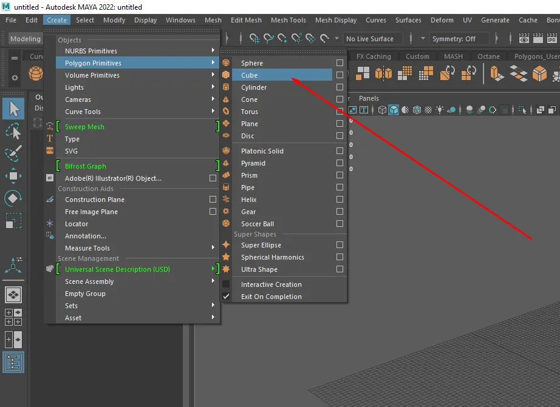This screenshot has height=407, width=560.
Task: Click the shelf settings gear icon
Action: pos(15,78)
